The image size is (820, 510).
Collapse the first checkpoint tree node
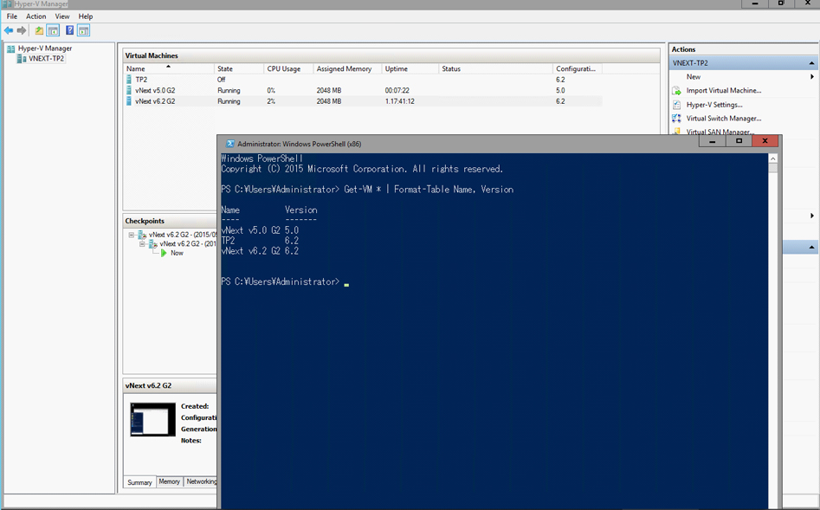click(x=132, y=235)
